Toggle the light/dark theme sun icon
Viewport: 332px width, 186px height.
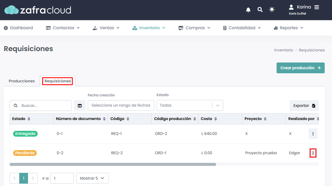click(x=272, y=9)
